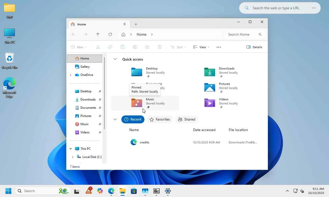
Task: Select the Home window tab
Action: (99, 24)
